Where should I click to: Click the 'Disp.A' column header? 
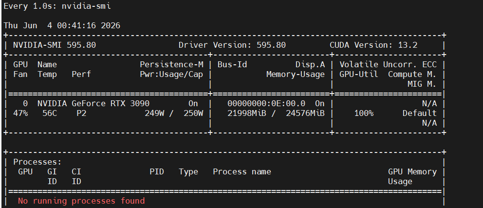(x=310, y=65)
